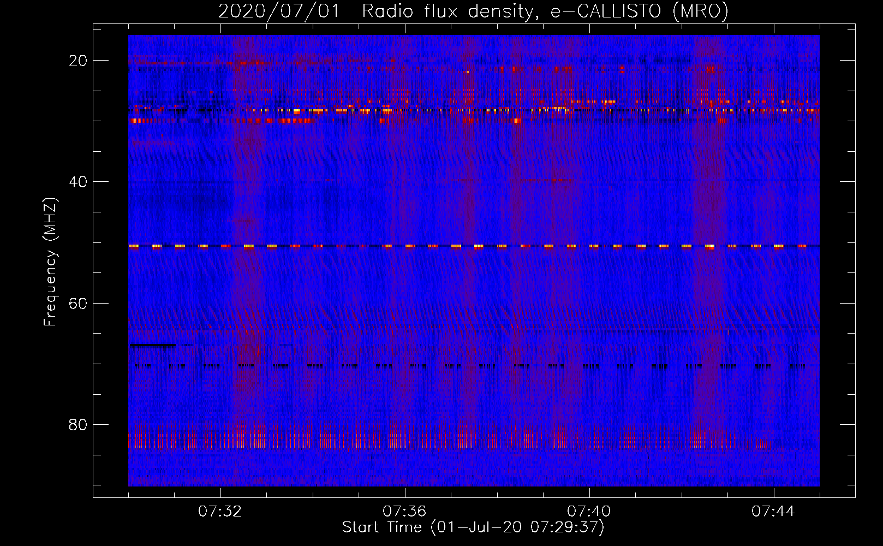Click the frequency tick label '60'

[78, 303]
